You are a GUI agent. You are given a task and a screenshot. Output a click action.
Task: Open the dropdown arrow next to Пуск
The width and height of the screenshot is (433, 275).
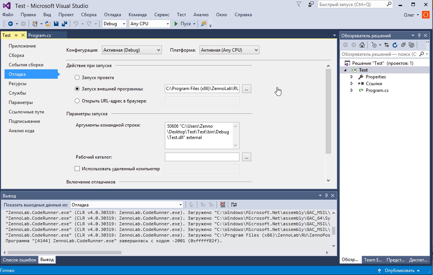194,24
